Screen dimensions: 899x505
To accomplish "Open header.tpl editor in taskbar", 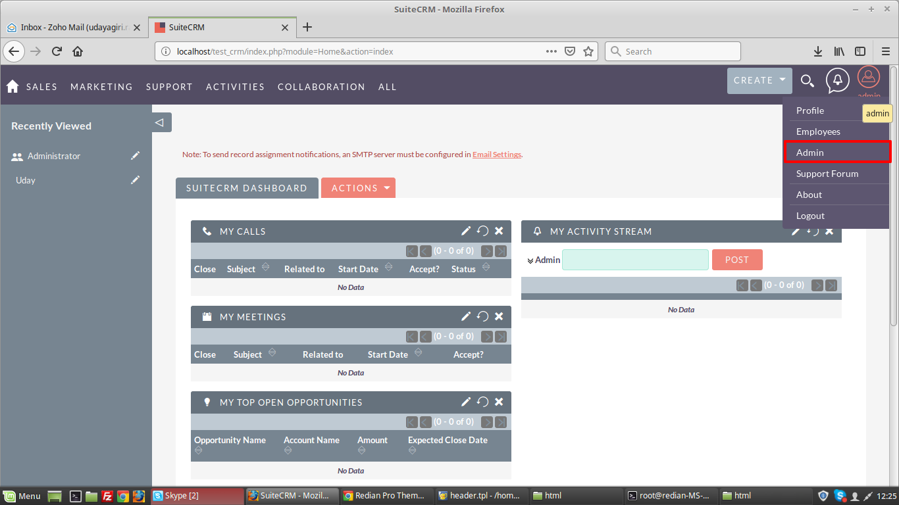I will coord(481,496).
